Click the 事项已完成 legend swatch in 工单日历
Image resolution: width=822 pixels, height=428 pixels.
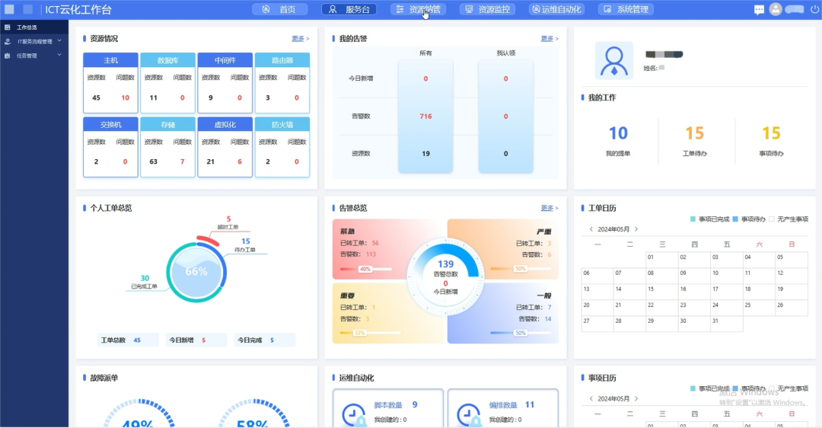(x=693, y=219)
